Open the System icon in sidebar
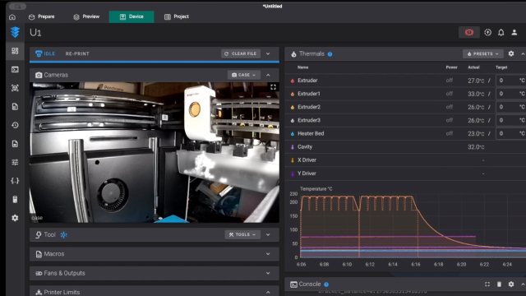526x296 pixels. point(15,199)
